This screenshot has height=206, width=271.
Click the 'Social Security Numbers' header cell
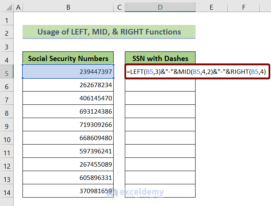coord(68,58)
